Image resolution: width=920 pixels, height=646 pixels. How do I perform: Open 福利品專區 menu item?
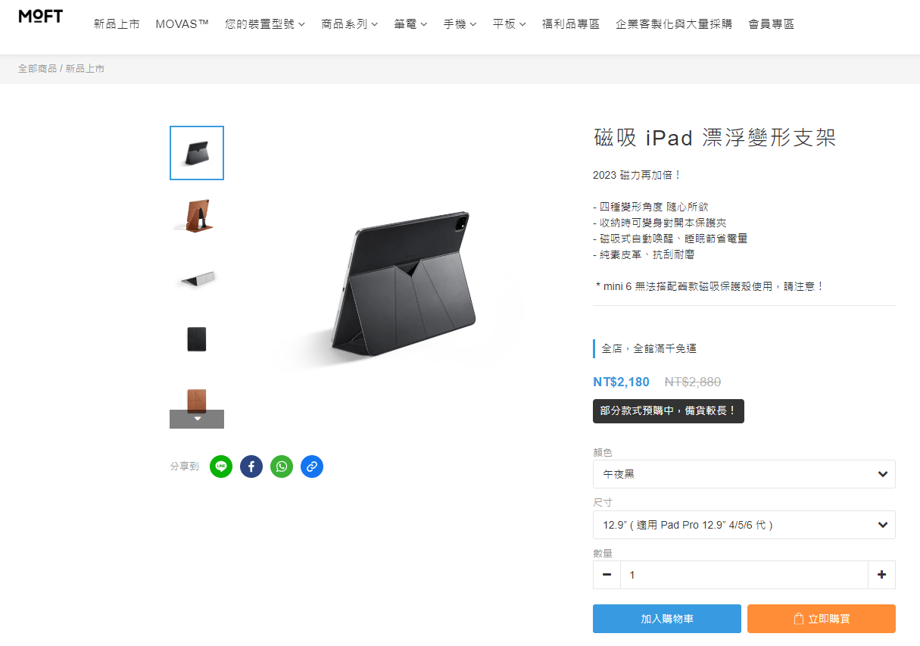(571, 24)
